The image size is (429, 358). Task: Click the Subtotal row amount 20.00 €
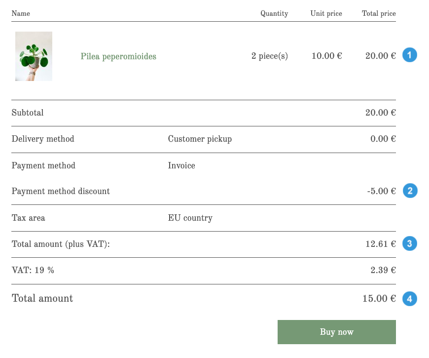click(380, 113)
